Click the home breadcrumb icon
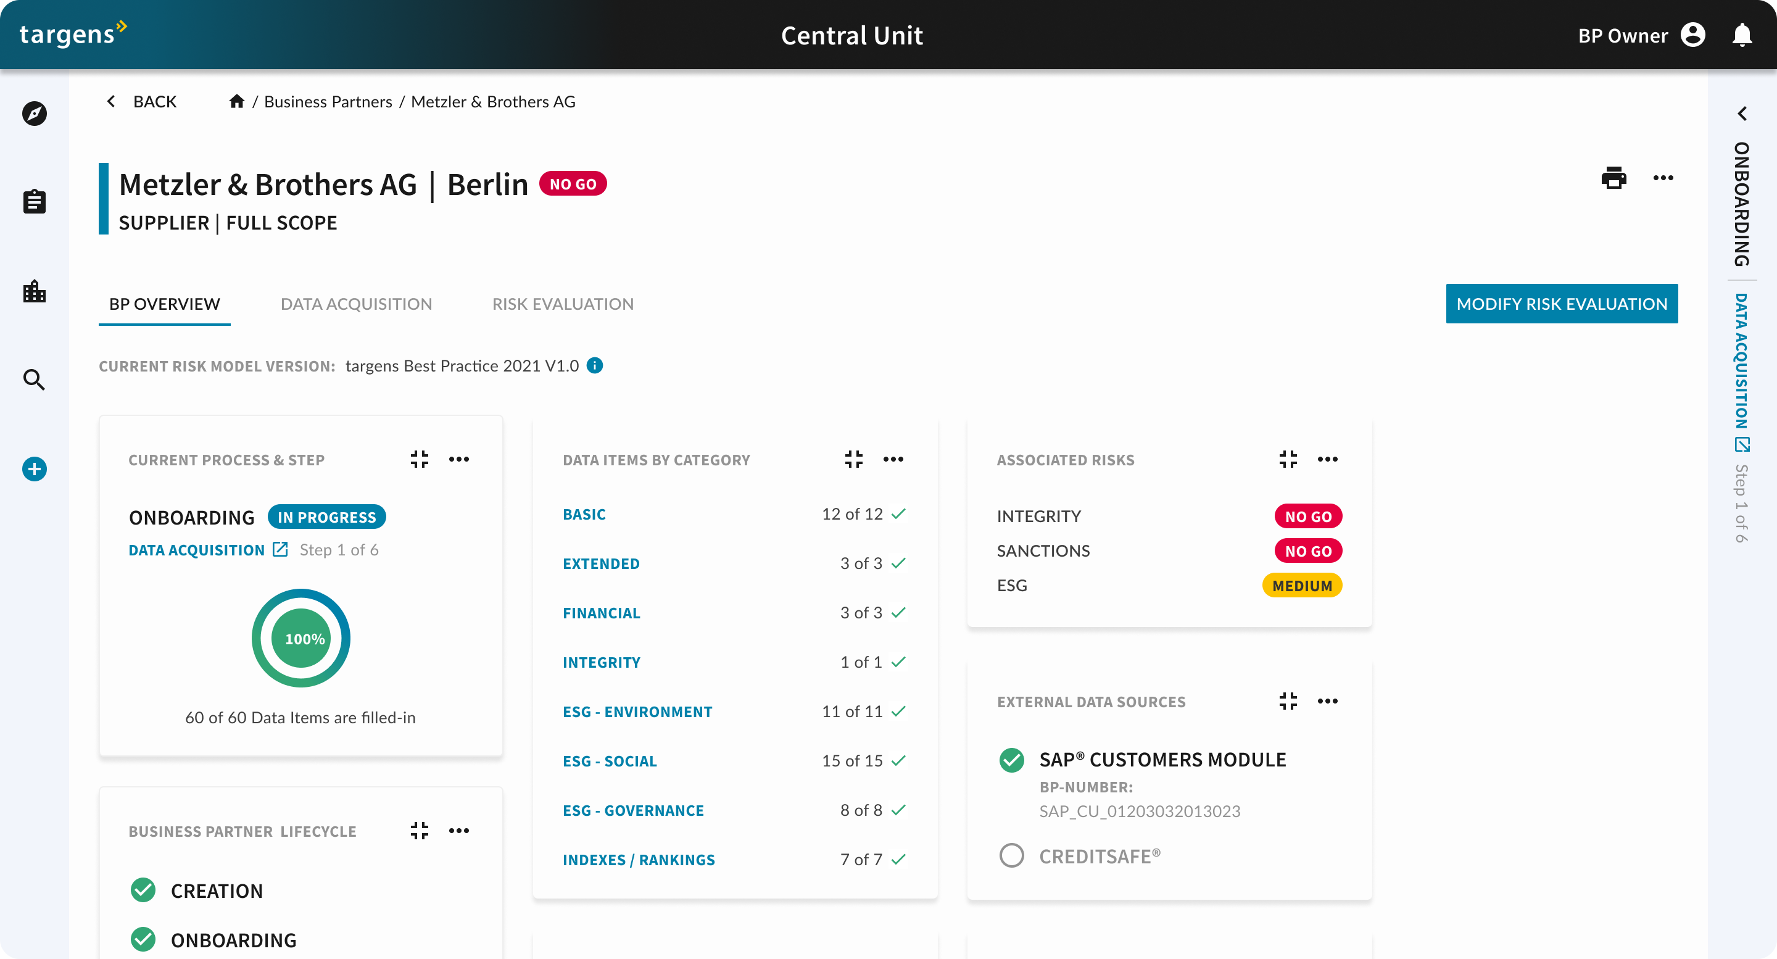This screenshot has width=1777, height=959. [236, 101]
